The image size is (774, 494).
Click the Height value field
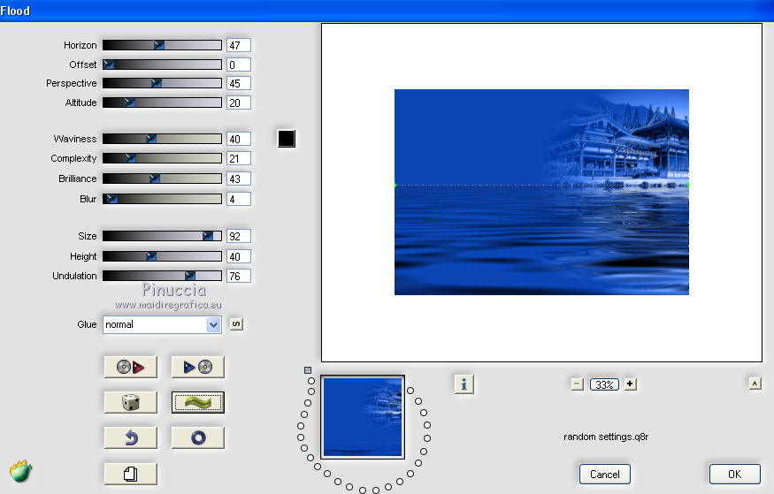click(239, 256)
